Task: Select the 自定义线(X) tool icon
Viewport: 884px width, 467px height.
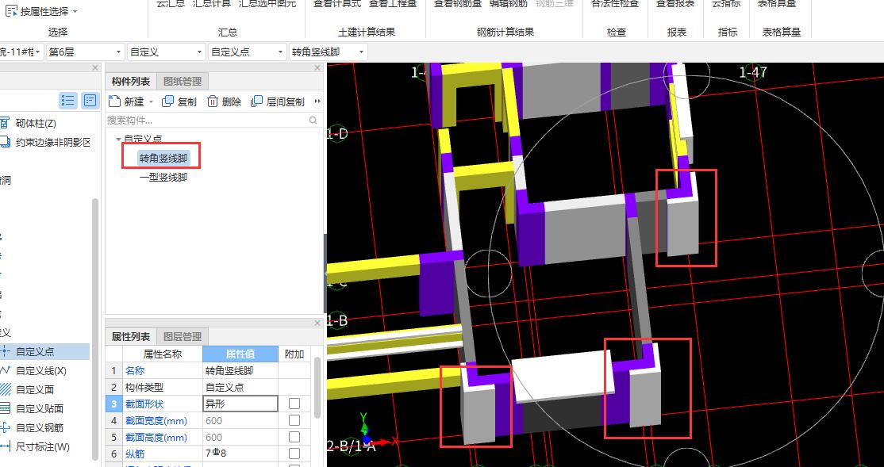Action: [6, 370]
